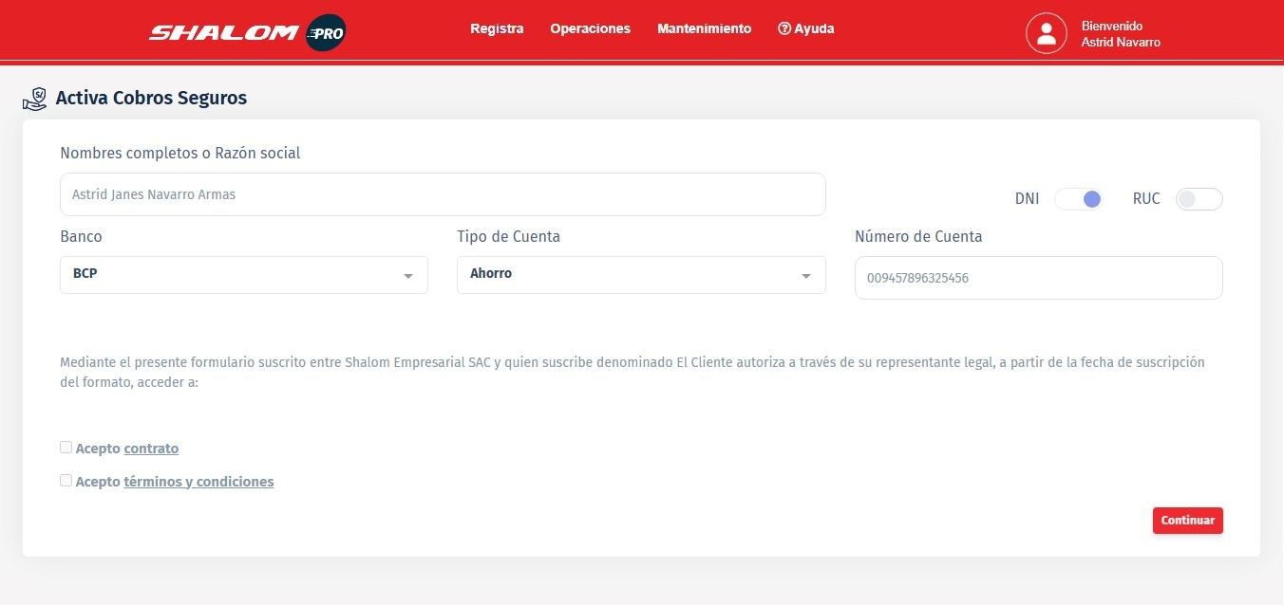The width and height of the screenshot is (1284, 605).
Task: Go to the Mantenimiento menu
Action: pyautogui.click(x=704, y=29)
